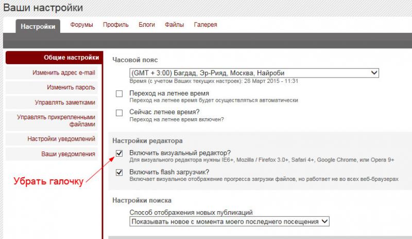
Task: Click the Способ отображения новых публикаций label
Action: click(x=191, y=212)
